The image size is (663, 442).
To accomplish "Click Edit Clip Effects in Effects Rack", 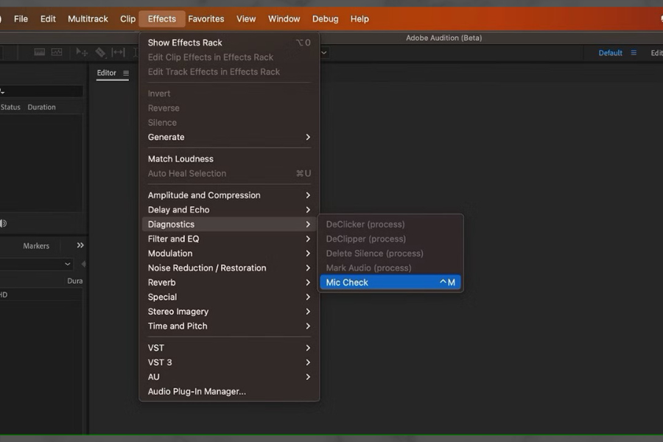I will (229, 57).
